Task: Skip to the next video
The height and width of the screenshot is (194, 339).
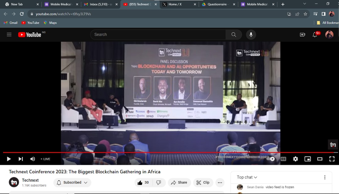Action: tap(20, 159)
